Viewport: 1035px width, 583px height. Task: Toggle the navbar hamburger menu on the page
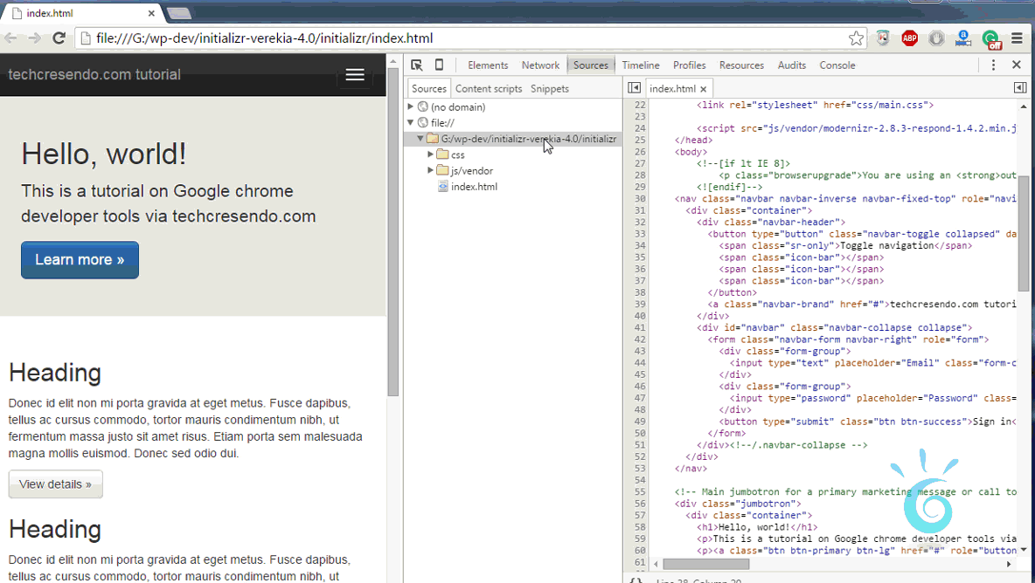pyautogui.click(x=355, y=74)
